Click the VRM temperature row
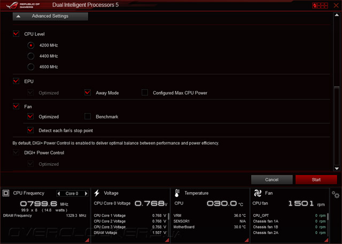The height and width of the screenshot is (244, 342). (x=209, y=216)
